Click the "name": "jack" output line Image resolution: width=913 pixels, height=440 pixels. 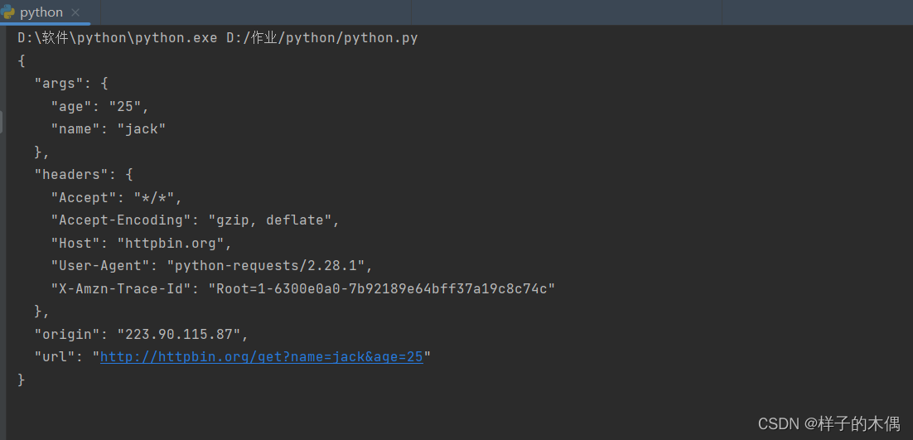[x=109, y=129]
